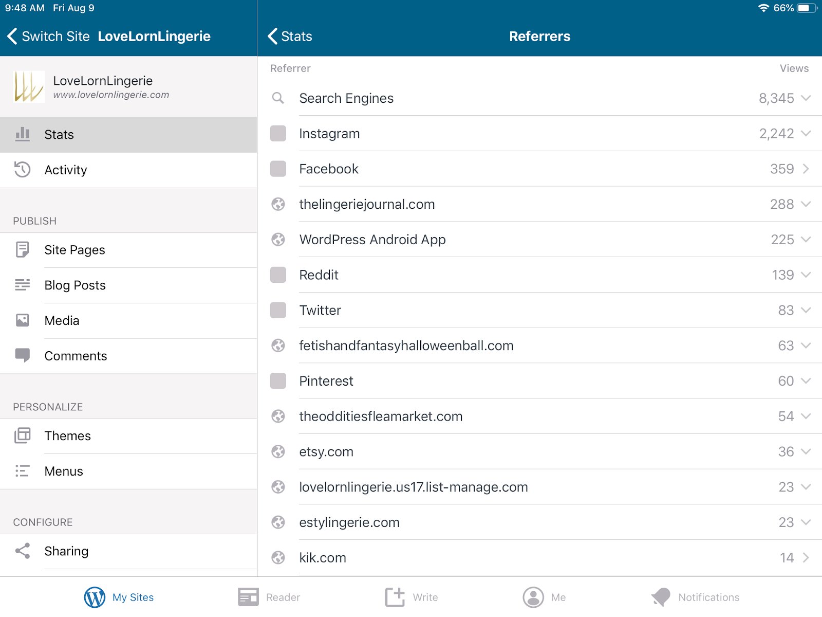Viewport: 822px width, 617px height.
Task: Click the Blog Posts lines icon
Action: 22,285
